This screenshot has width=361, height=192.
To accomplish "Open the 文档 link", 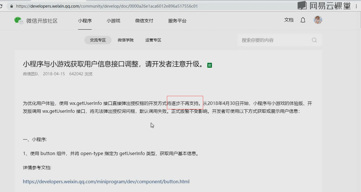I will coord(289,20).
